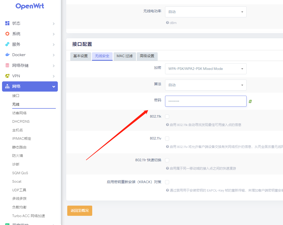The height and width of the screenshot is (225, 283).
Task: Click the 状态 dashboard icon
Action: tap(7, 23)
